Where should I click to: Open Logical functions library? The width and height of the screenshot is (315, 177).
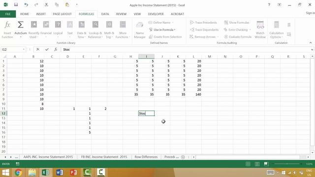click(x=58, y=29)
